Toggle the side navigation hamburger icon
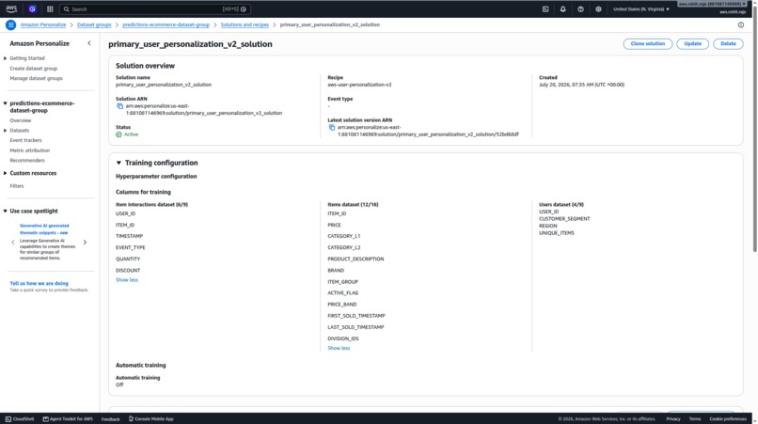This screenshot has width=758, height=424. pos(10,24)
